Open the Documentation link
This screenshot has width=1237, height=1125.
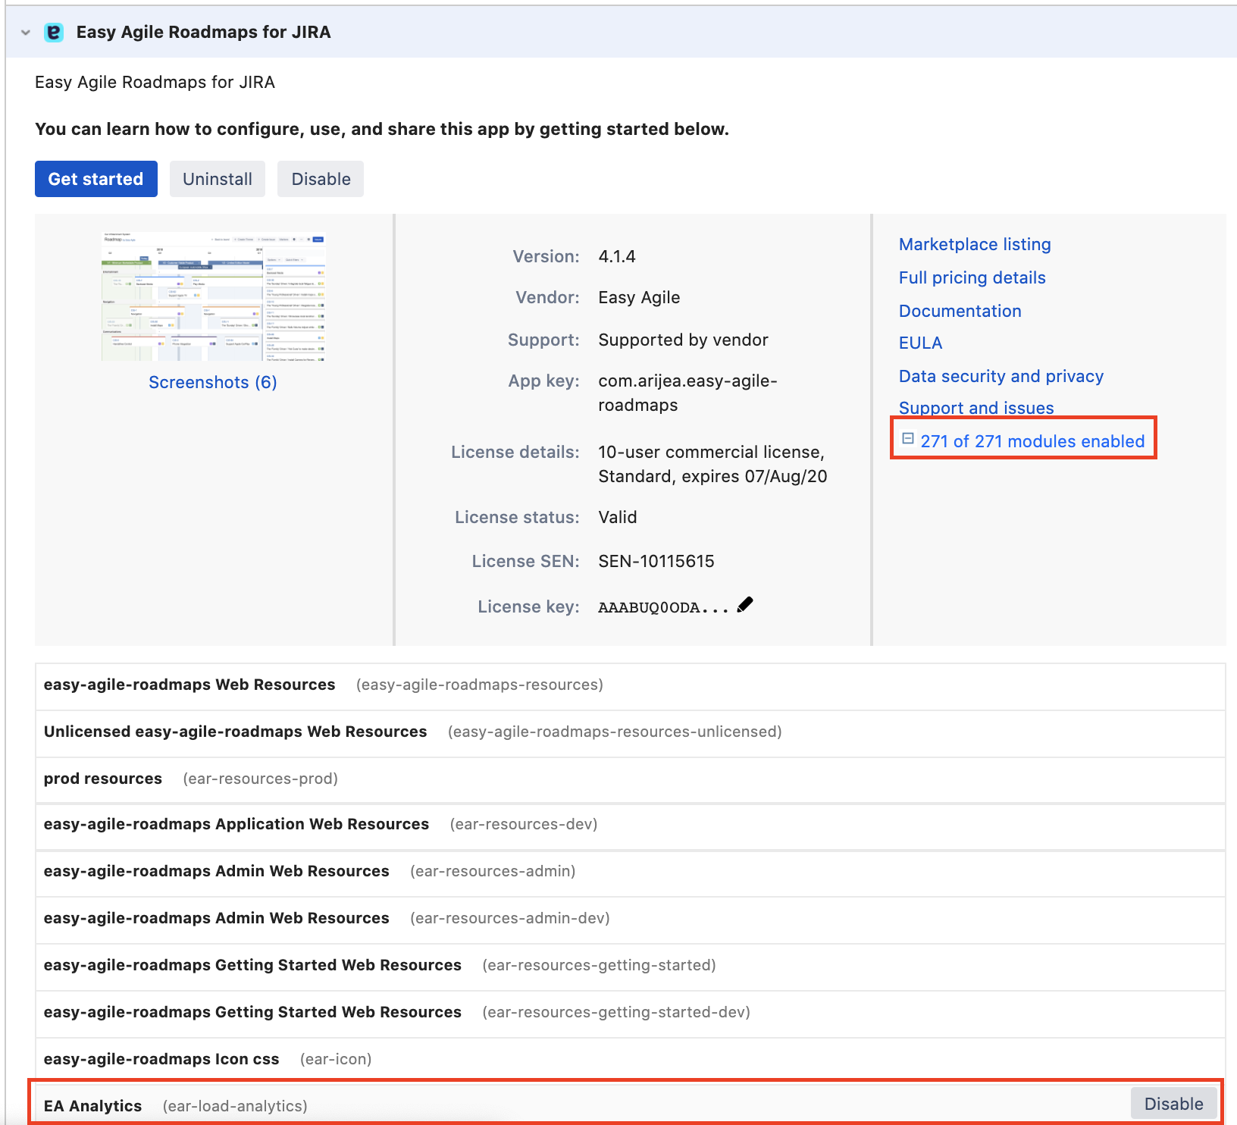[960, 311]
